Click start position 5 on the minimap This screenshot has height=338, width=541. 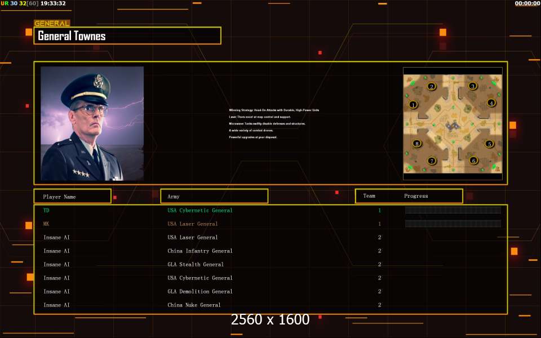pyautogui.click(x=489, y=144)
